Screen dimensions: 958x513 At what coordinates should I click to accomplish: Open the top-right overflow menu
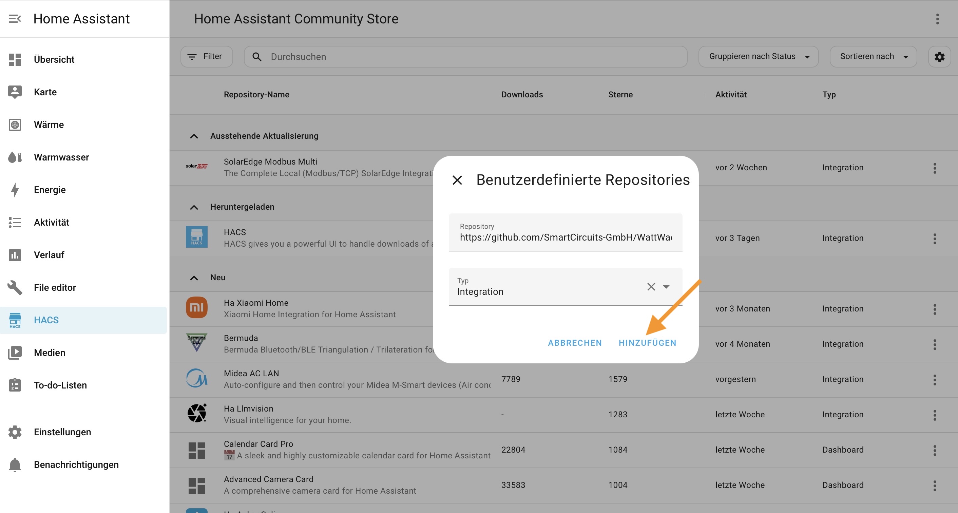[x=937, y=19]
